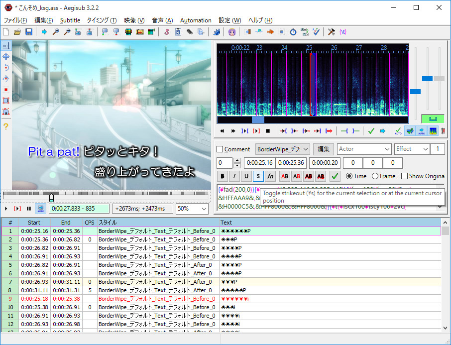Sort by the CPS column header
451x345 pixels.
tap(90, 223)
